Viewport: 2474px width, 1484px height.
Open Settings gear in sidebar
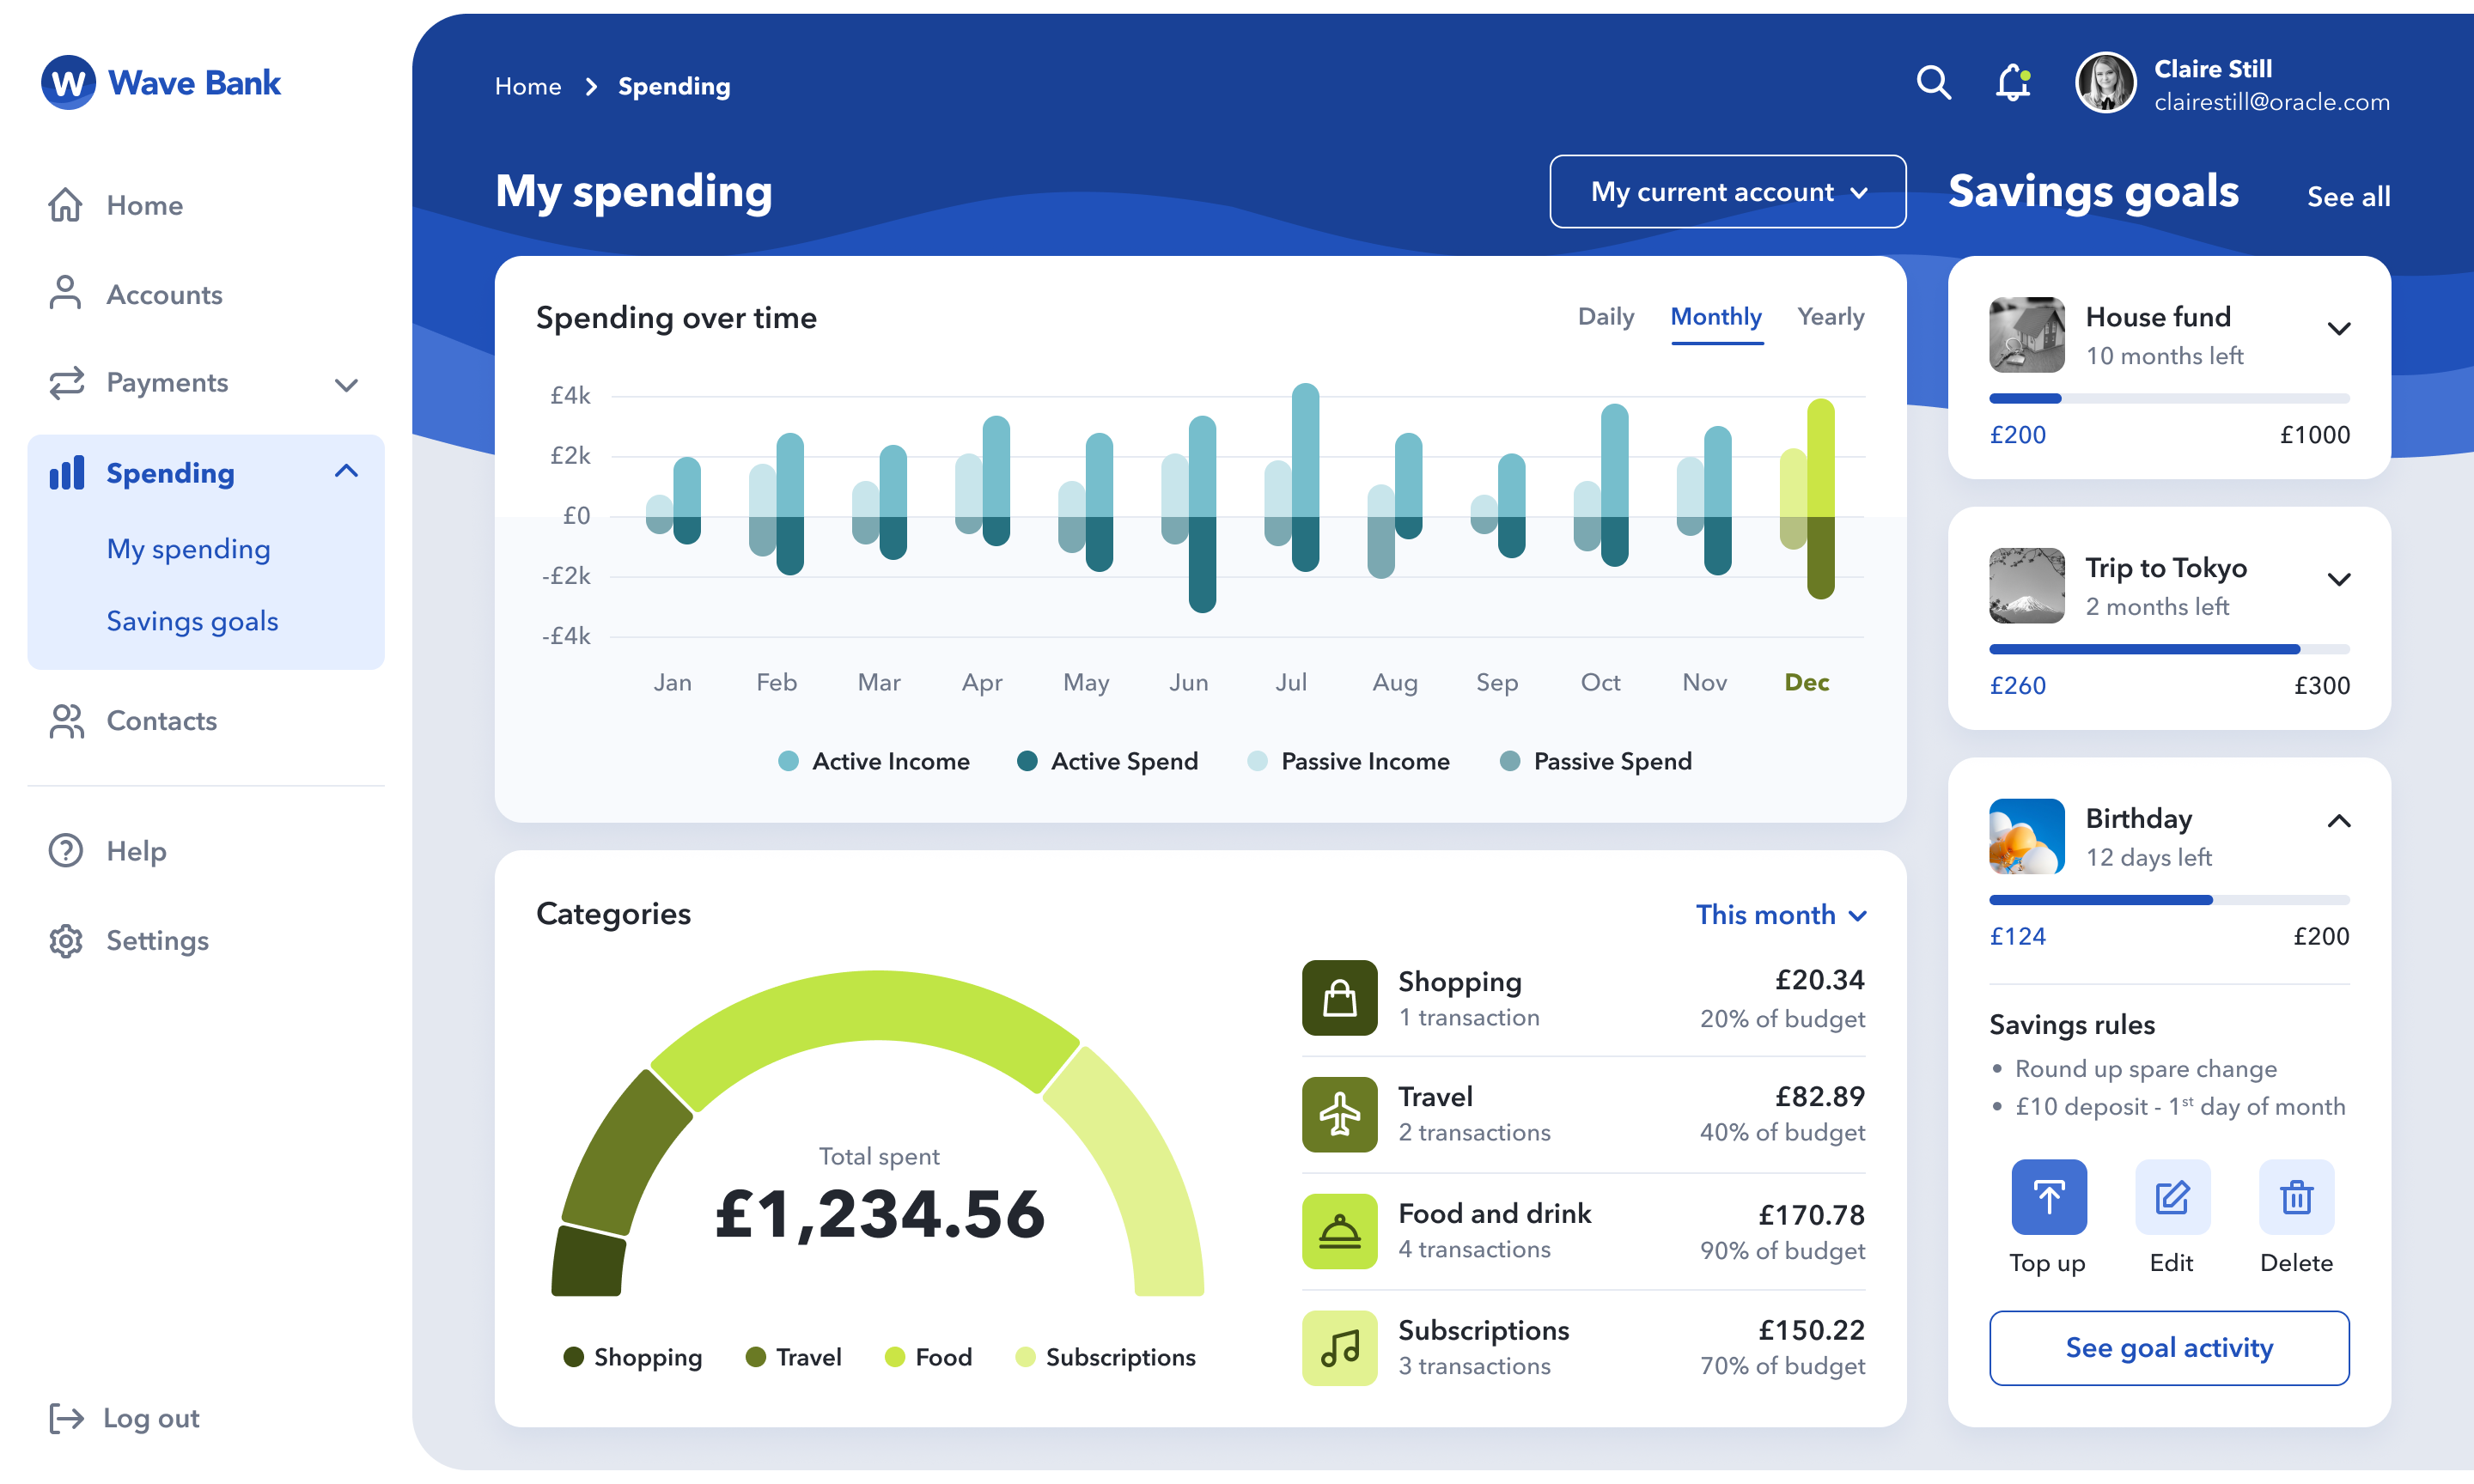[x=66, y=941]
